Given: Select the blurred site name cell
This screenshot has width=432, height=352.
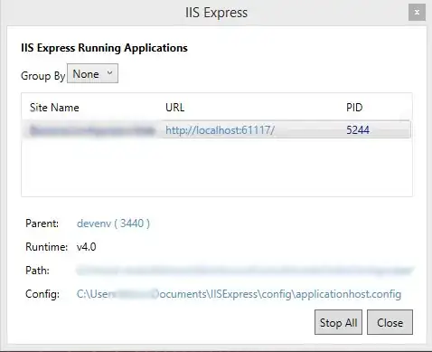Looking at the screenshot, I should [x=92, y=130].
